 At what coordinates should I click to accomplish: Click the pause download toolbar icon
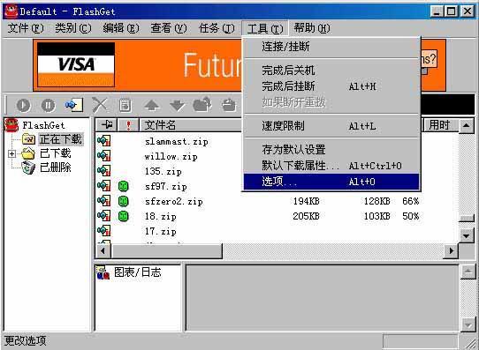[48, 106]
